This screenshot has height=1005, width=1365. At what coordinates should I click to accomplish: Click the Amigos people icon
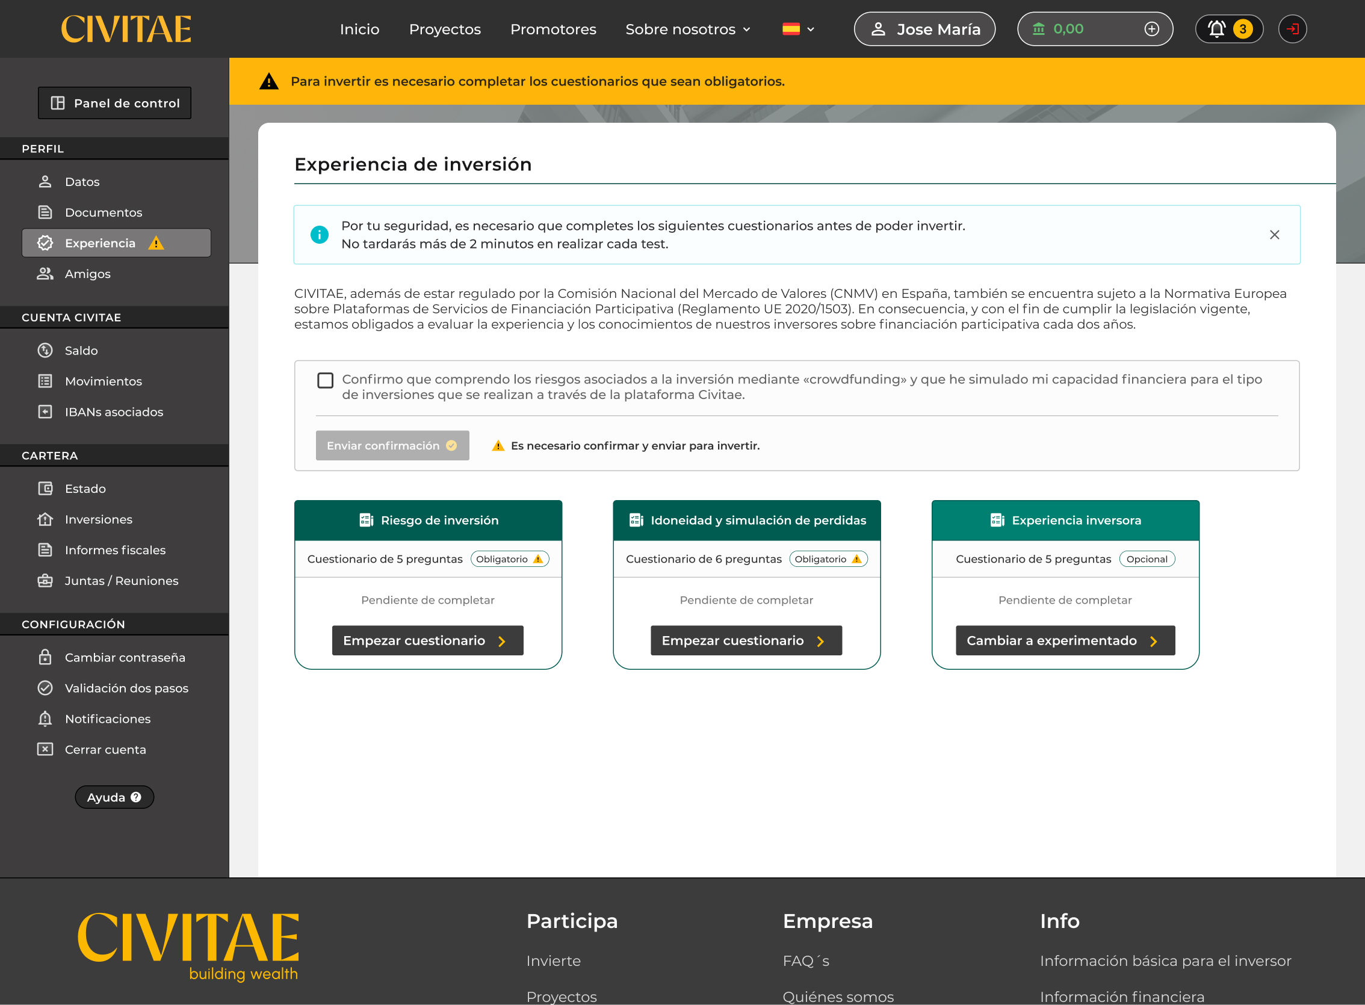pos(45,273)
